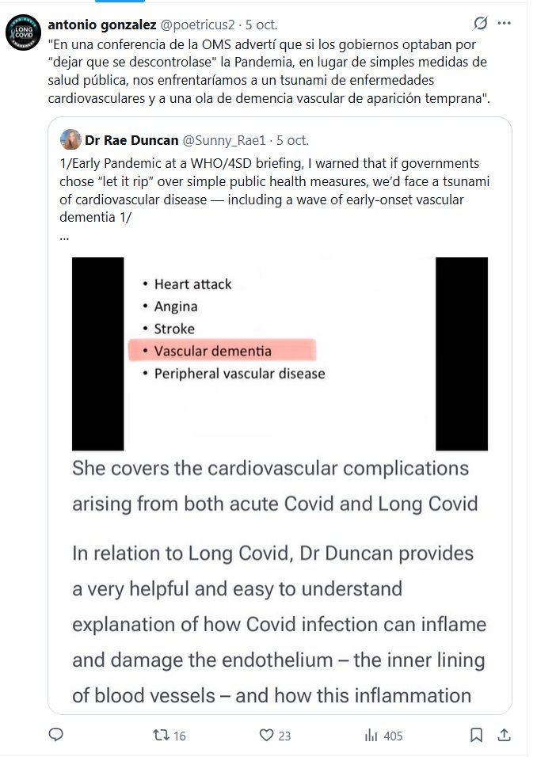The image size is (537, 757).
Task: Open Dr Rae Duncan's small avatar
Action: point(68,139)
